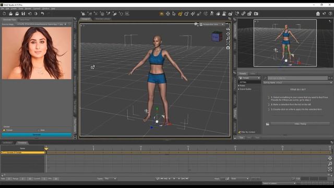Open the Types TRA dropdown in timeline
This screenshot has height=188, width=334.
110,179
